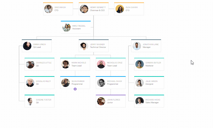Select the John Flores Junior card
The image size is (213, 128).
(111, 101)
